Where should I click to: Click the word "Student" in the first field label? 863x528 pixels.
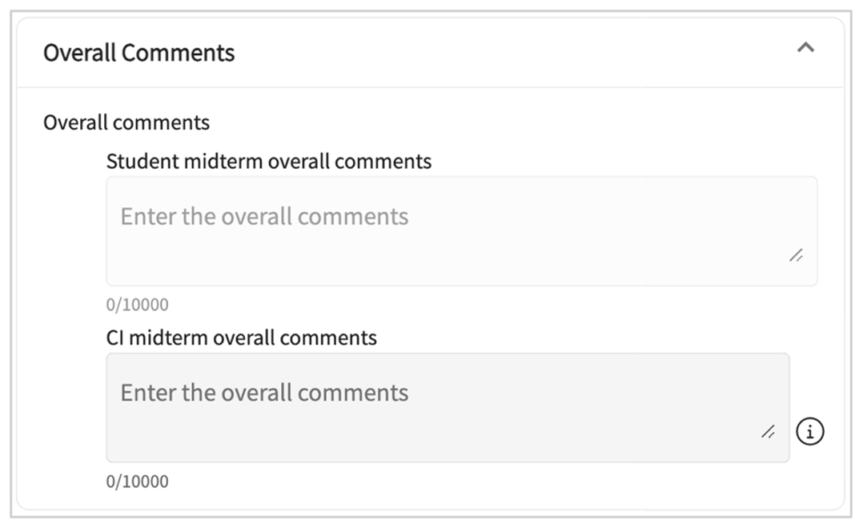click(142, 161)
